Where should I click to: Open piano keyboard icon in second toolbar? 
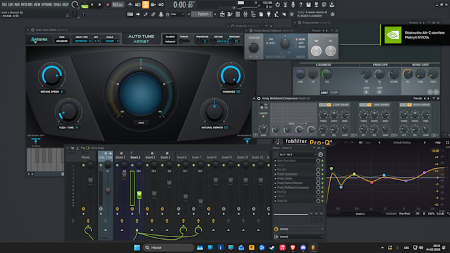(130, 14)
